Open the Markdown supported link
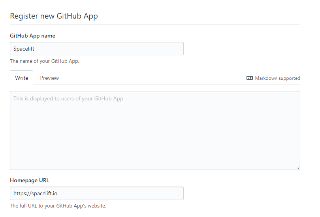Screen dimensions: 320x217 (x=277, y=78)
